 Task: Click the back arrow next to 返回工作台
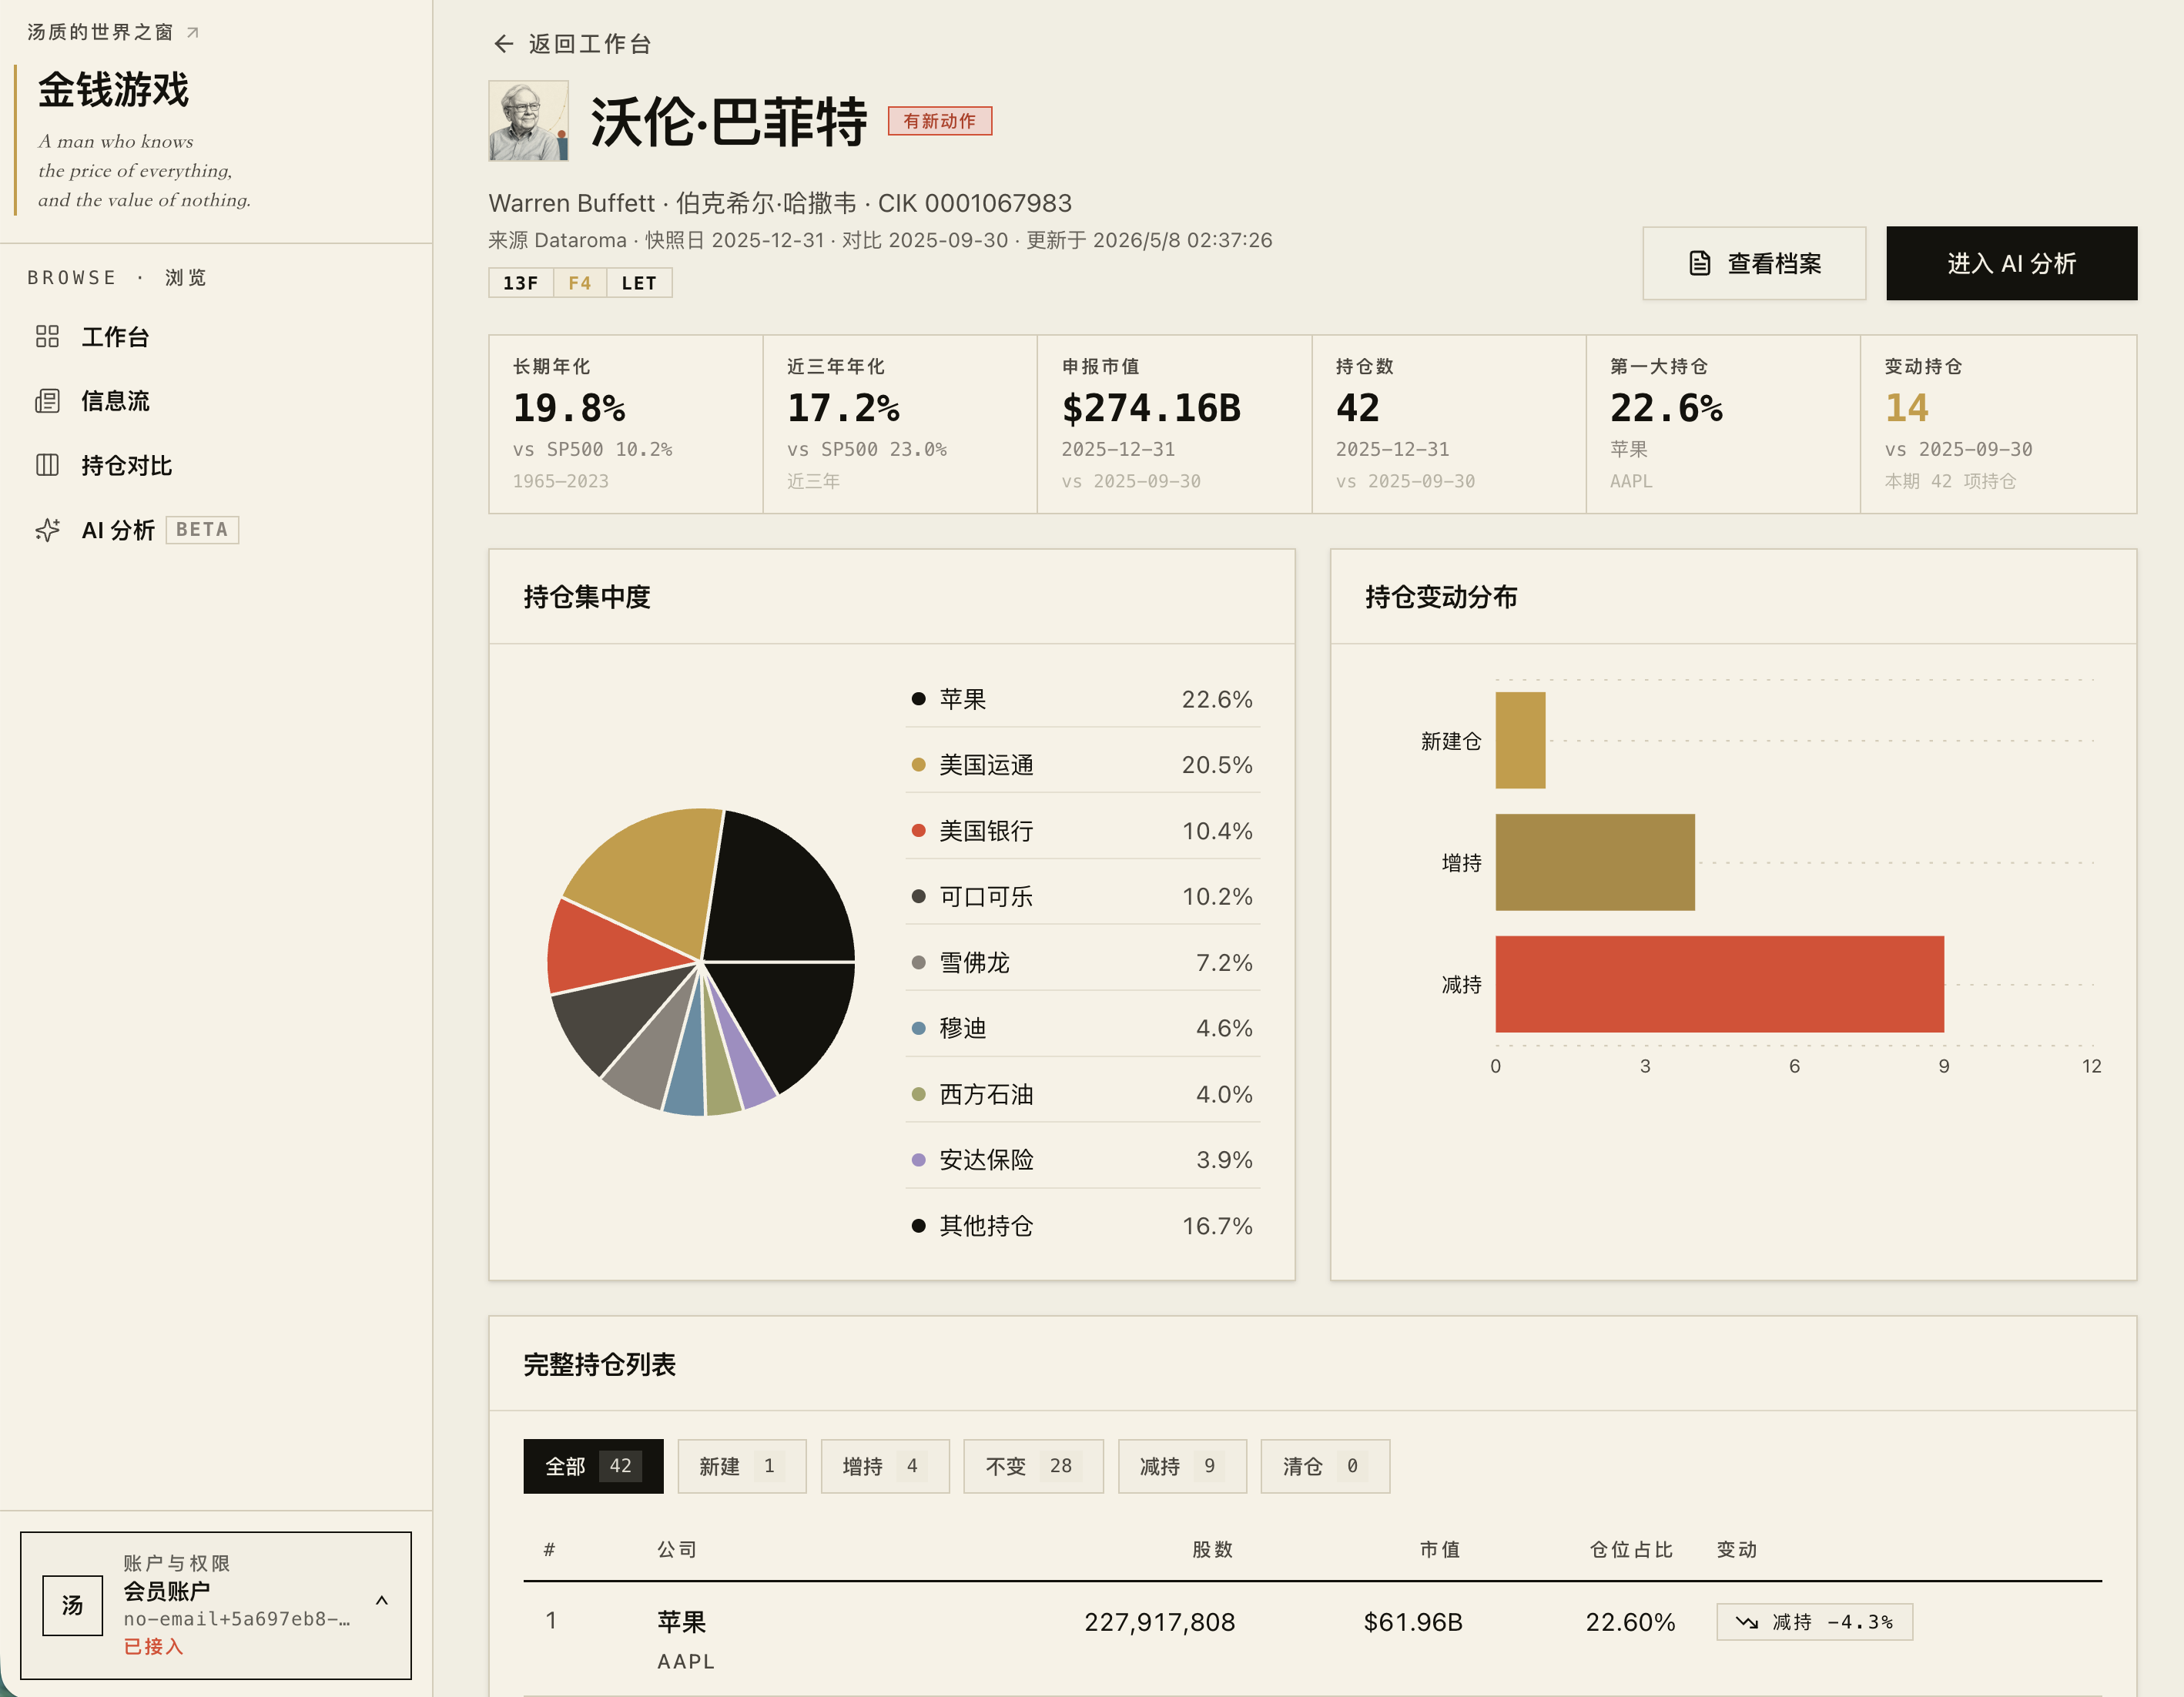point(503,44)
